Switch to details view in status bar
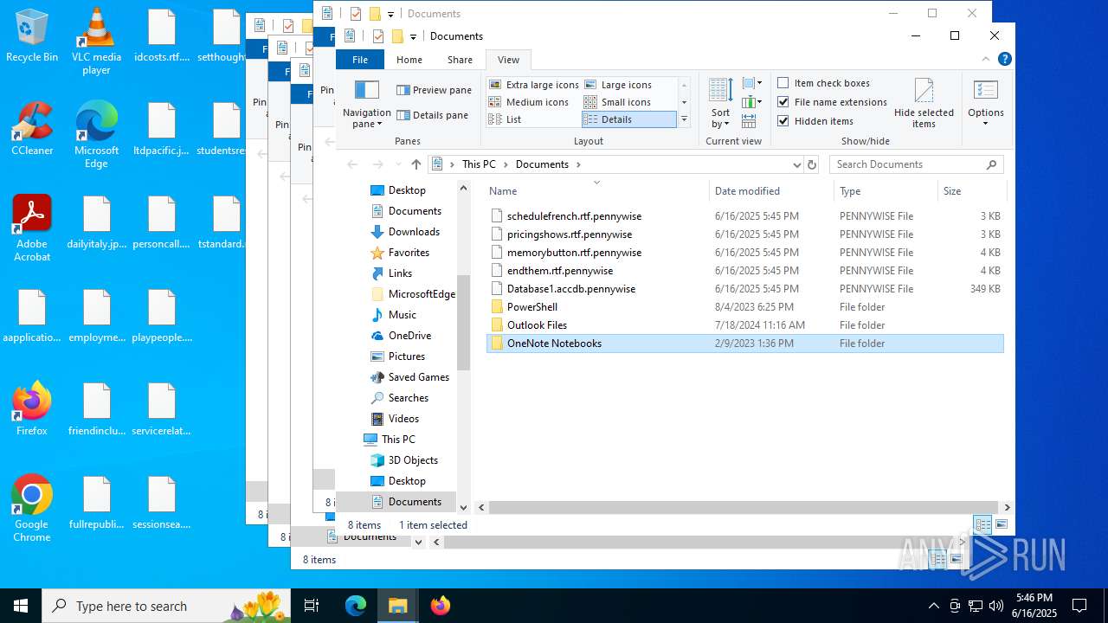This screenshot has width=1108, height=623. tap(983, 524)
